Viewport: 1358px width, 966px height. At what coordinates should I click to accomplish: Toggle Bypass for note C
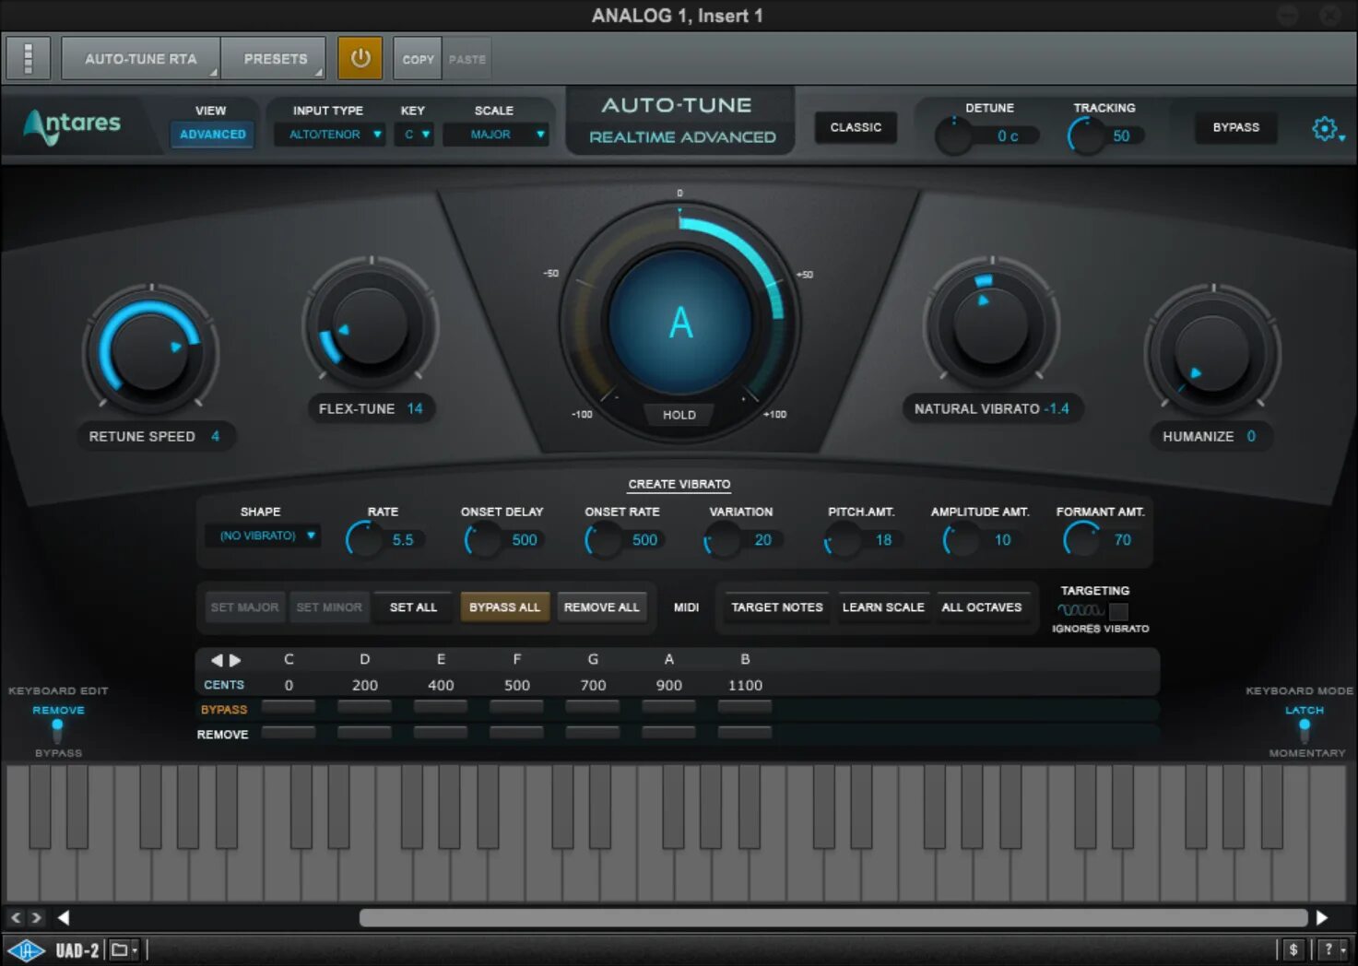click(x=289, y=707)
